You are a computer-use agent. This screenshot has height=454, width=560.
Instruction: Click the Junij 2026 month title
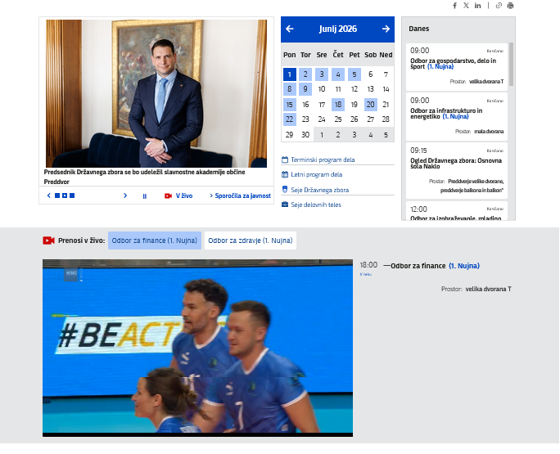[338, 29]
